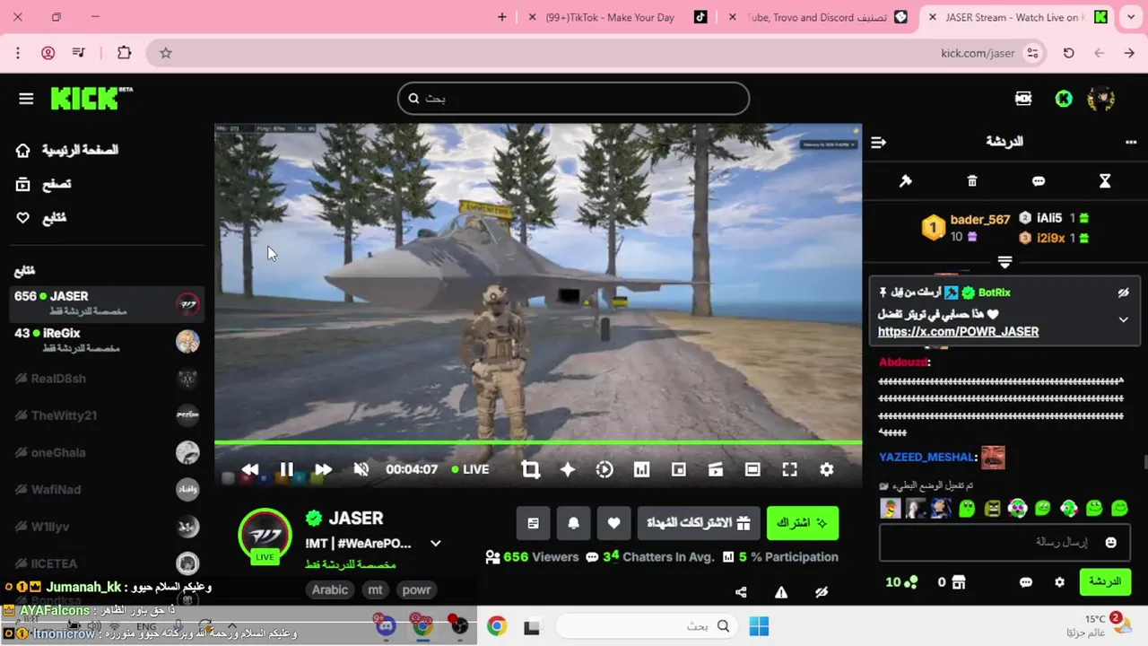Open the emoji picker smiley

(1111, 542)
